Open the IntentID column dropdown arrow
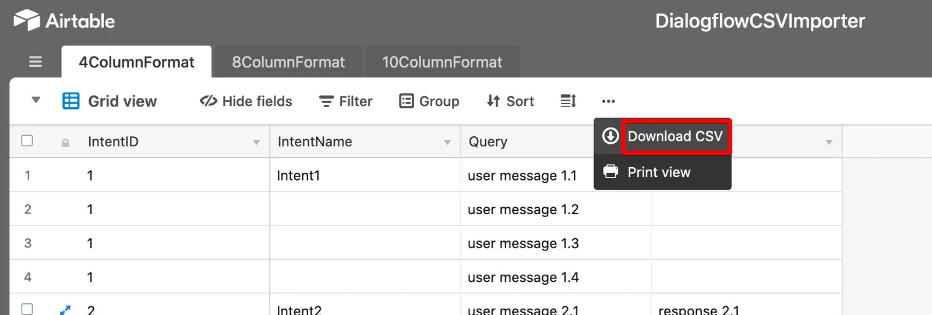The image size is (932, 315). click(256, 143)
